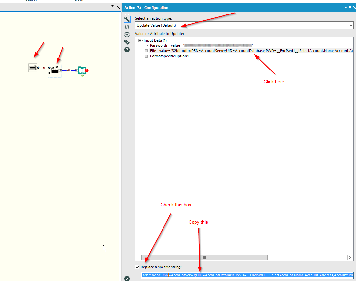Image resolution: width=356 pixels, height=281 pixels.
Task: Click the navigation compass icon in sidebar
Action: point(127,34)
